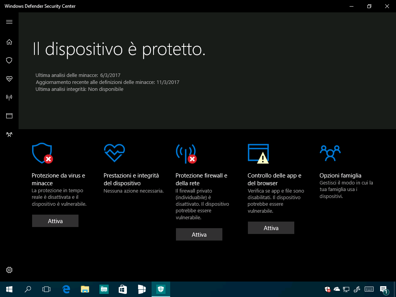Open "Protezione firewall e della rete" heading
The width and height of the screenshot is (396, 297).
201,179
